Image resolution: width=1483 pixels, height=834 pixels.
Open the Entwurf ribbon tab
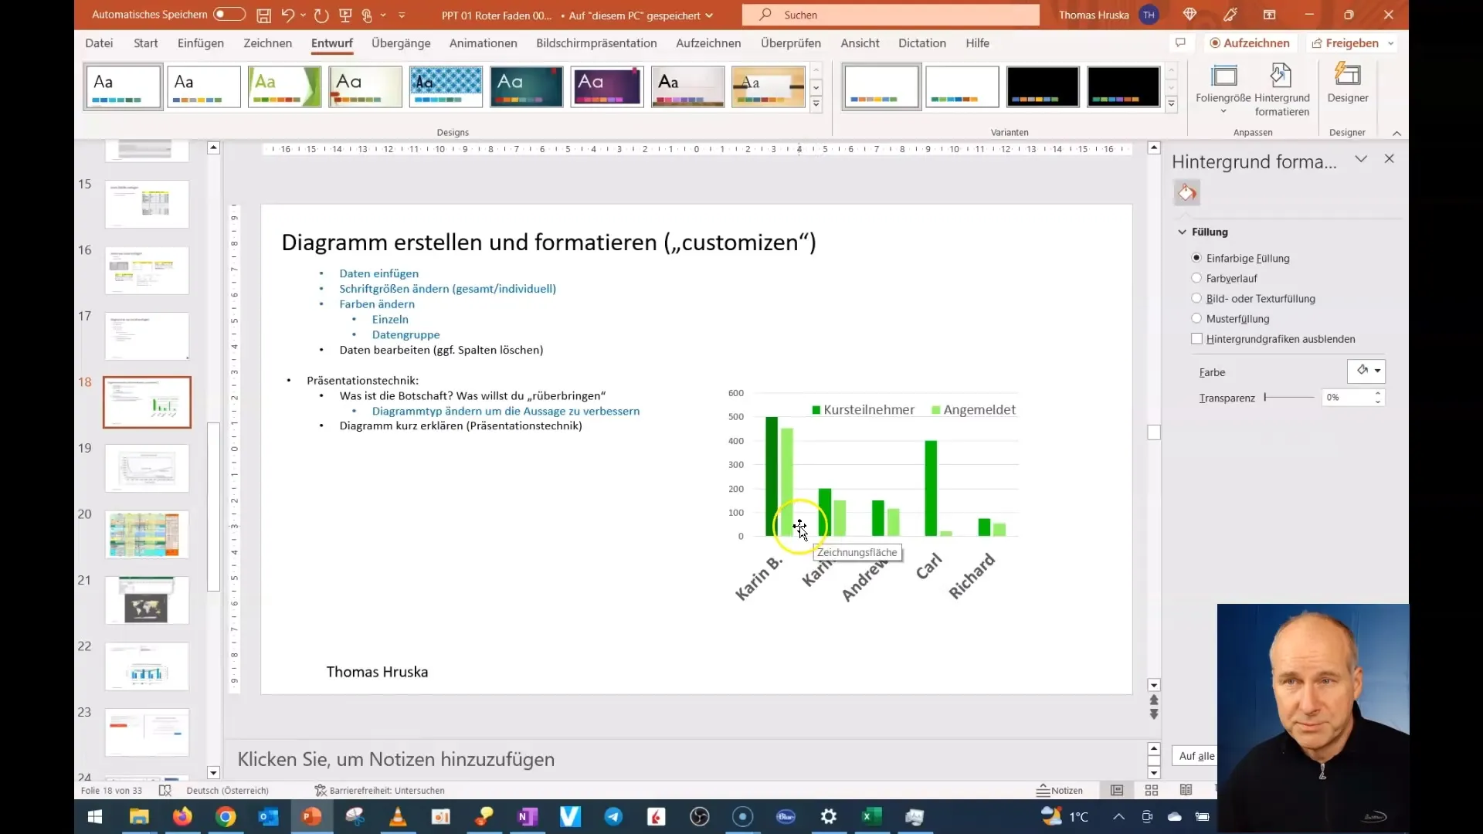[x=331, y=42]
